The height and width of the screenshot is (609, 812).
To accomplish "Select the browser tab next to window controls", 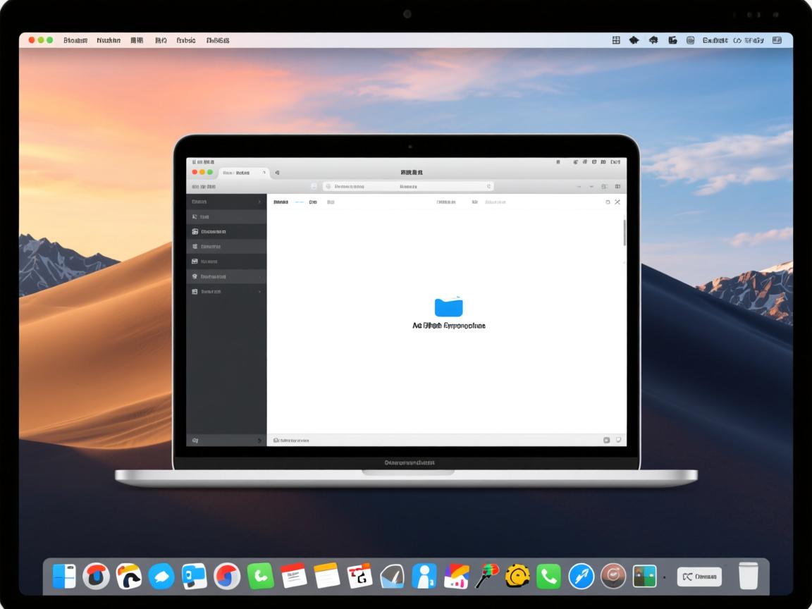I will coord(242,172).
